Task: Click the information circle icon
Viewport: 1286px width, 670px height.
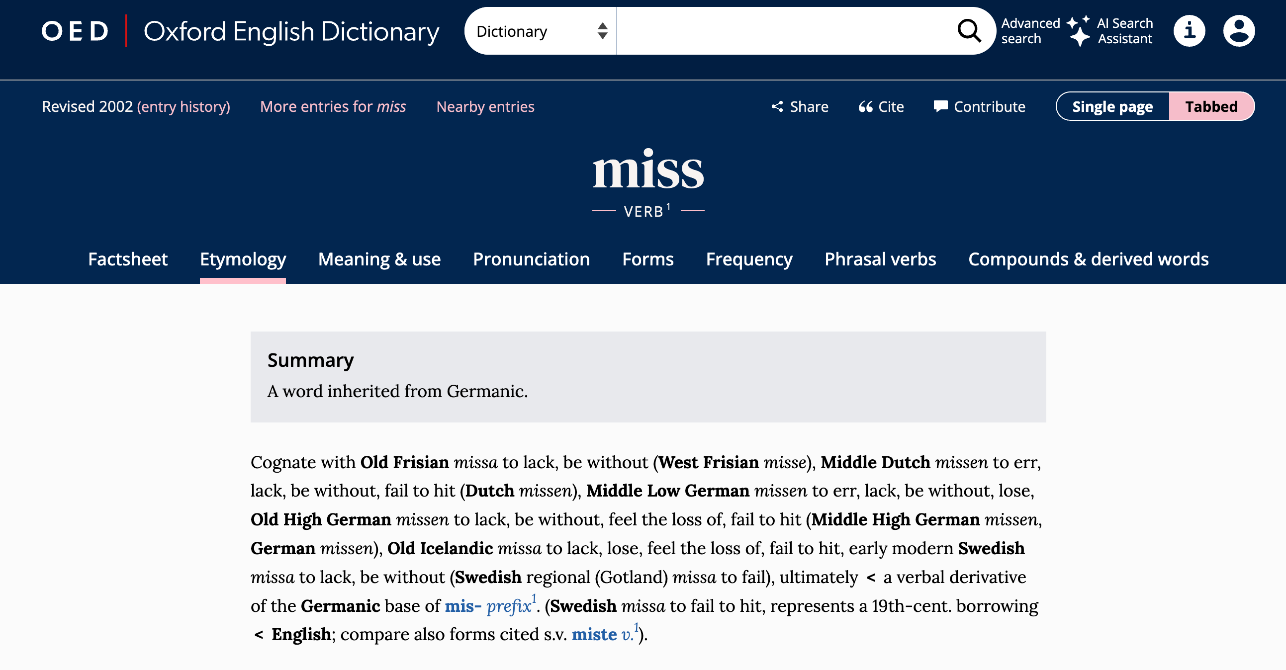Action: [1189, 31]
